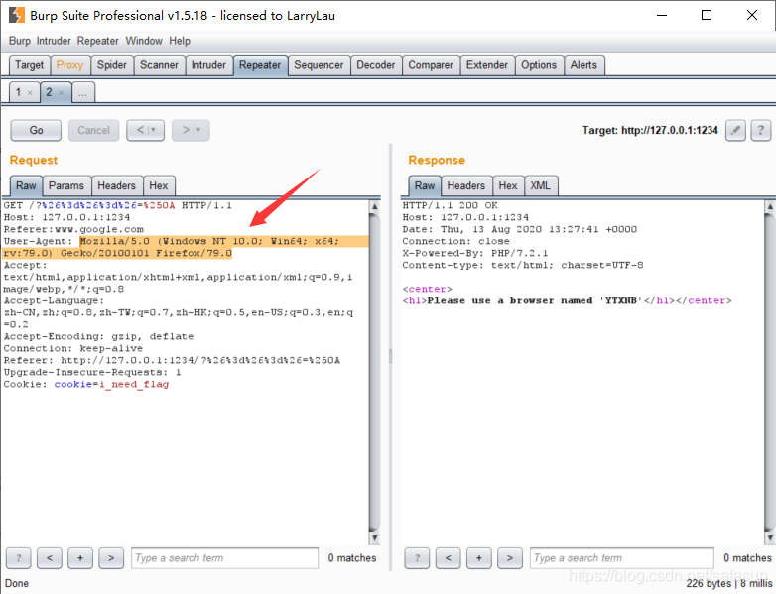Switch to the Spider tab
776x594 pixels.
pos(112,65)
